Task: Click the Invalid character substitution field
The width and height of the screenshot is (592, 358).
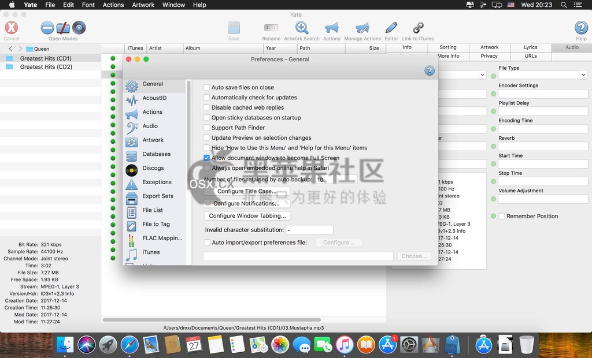Action: pyautogui.click(x=309, y=230)
